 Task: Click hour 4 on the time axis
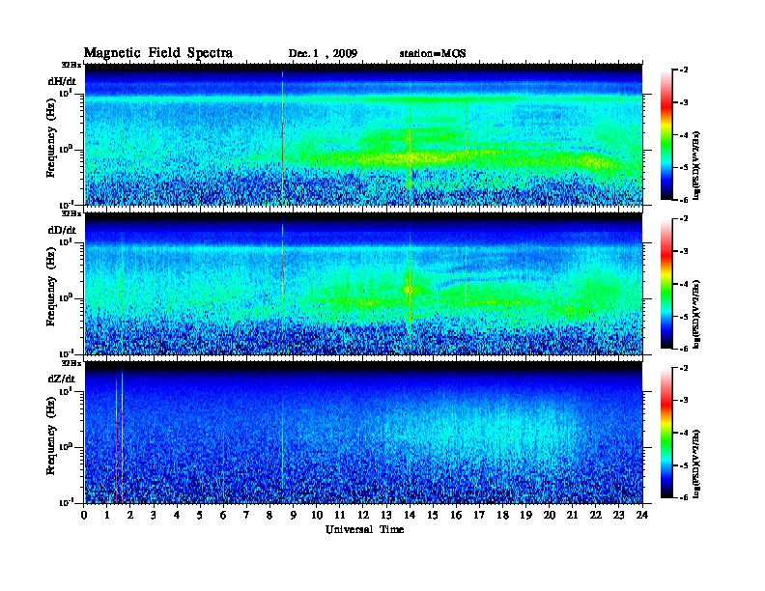(x=177, y=516)
